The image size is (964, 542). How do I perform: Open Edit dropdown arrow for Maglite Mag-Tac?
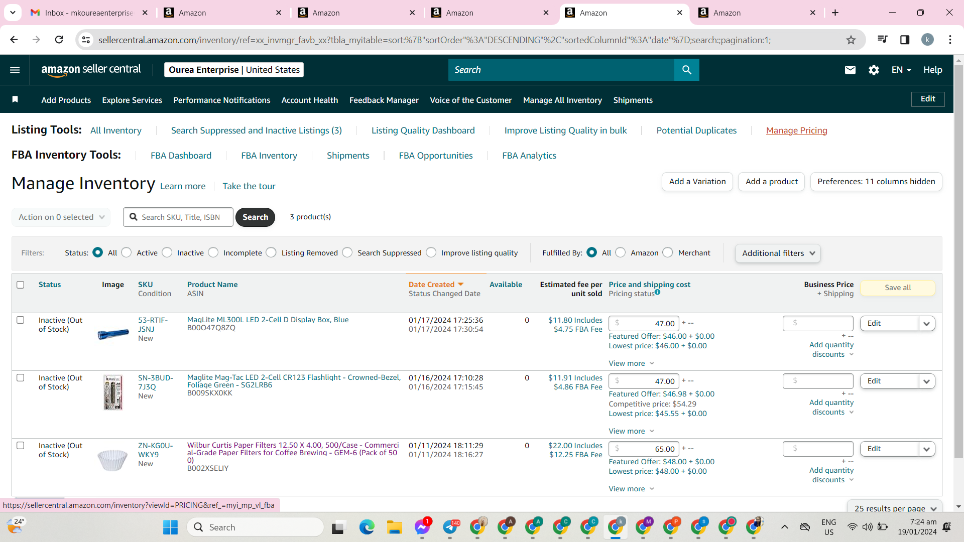926,381
